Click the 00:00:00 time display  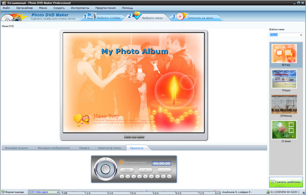pos(162,163)
